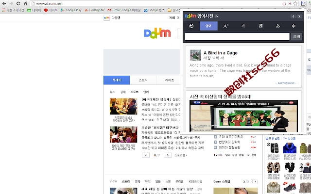The height and width of the screenshot is (194, 311).
Task: Select the blue 투데이 tab
Action: tap(117, 80)
